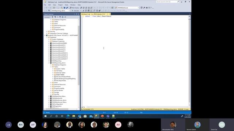This screenshot has height=131, width=234.
Task: Expand the AdventureWorks2012 database node
Action: (x=49, y=45)
